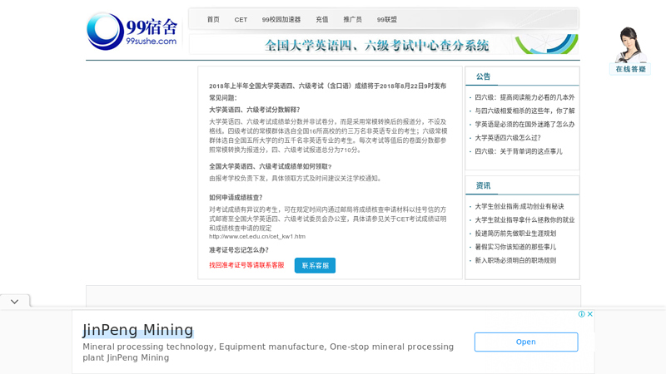Click the ad info icon

(581, 314)
